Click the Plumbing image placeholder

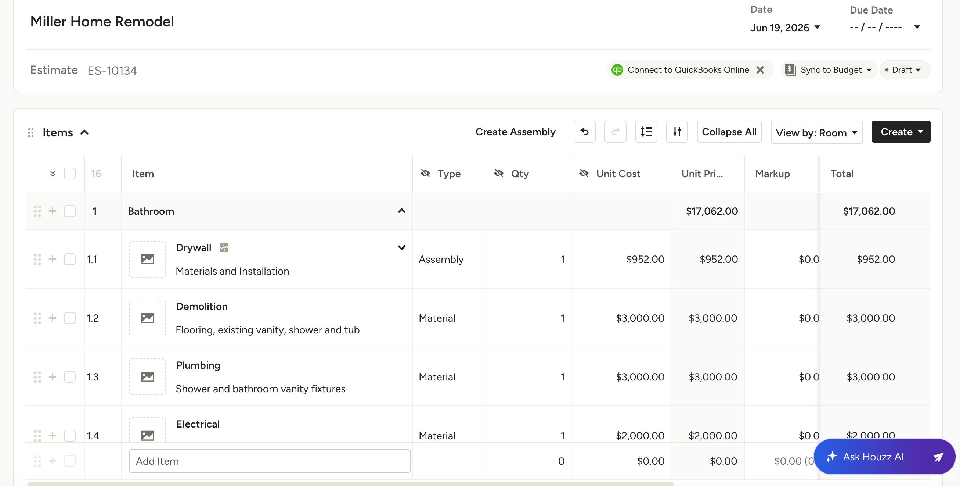[148, 377]
